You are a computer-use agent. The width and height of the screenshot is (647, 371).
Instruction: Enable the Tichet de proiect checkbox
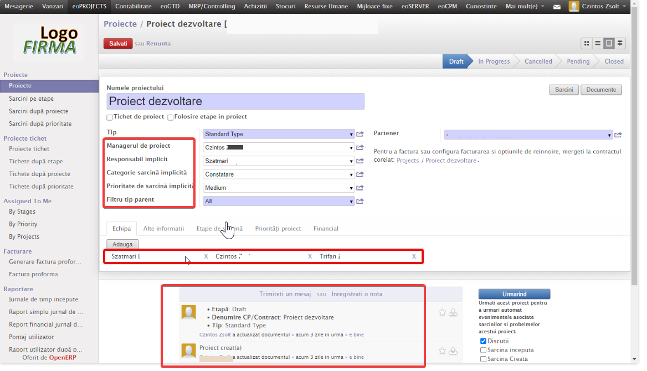[110, 117]
